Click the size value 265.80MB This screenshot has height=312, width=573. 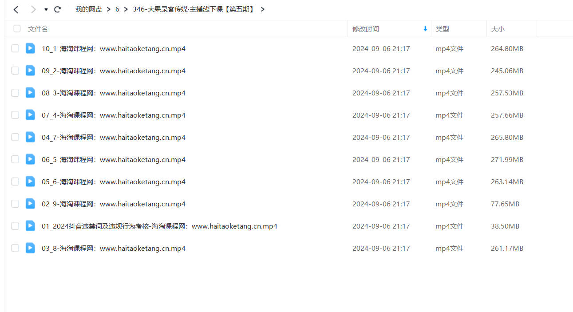[x=507, y=138]
